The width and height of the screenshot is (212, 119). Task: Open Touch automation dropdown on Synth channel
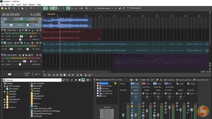point(185,94)
